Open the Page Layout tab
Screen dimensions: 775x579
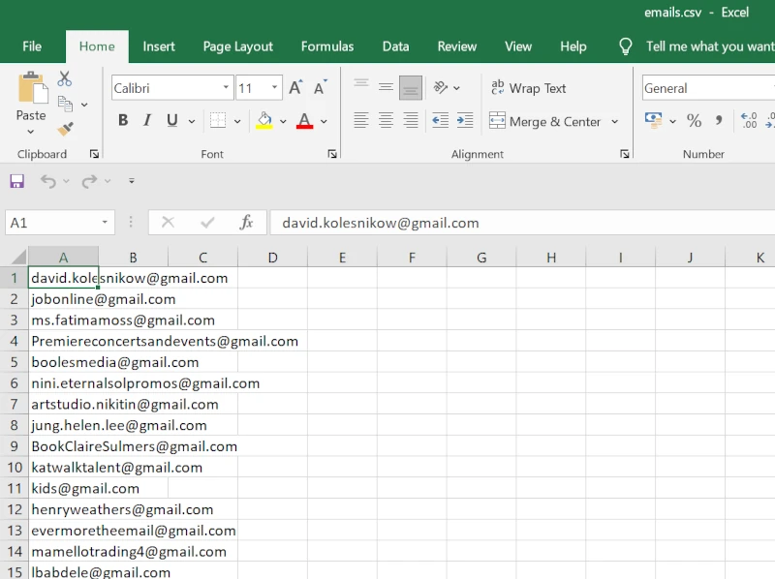(237, 46)
